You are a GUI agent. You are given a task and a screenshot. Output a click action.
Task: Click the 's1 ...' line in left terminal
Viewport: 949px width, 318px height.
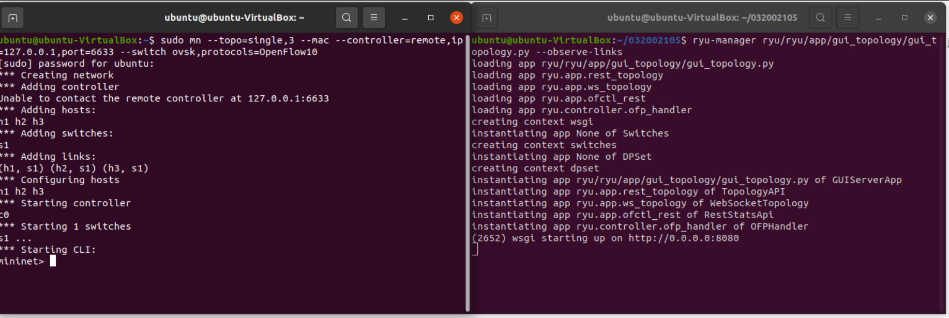[16, 238]
